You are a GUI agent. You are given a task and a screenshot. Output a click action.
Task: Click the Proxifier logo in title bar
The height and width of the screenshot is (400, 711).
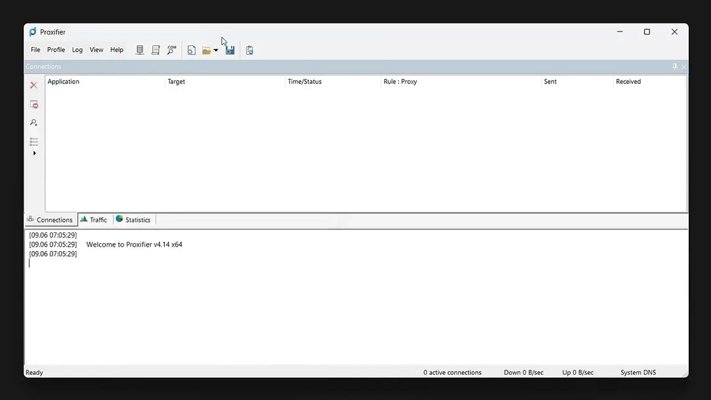coord(33,32)
